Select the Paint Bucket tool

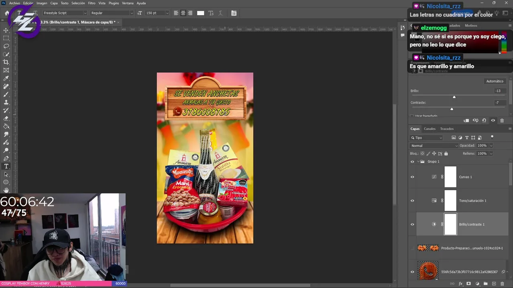[6, 126]
